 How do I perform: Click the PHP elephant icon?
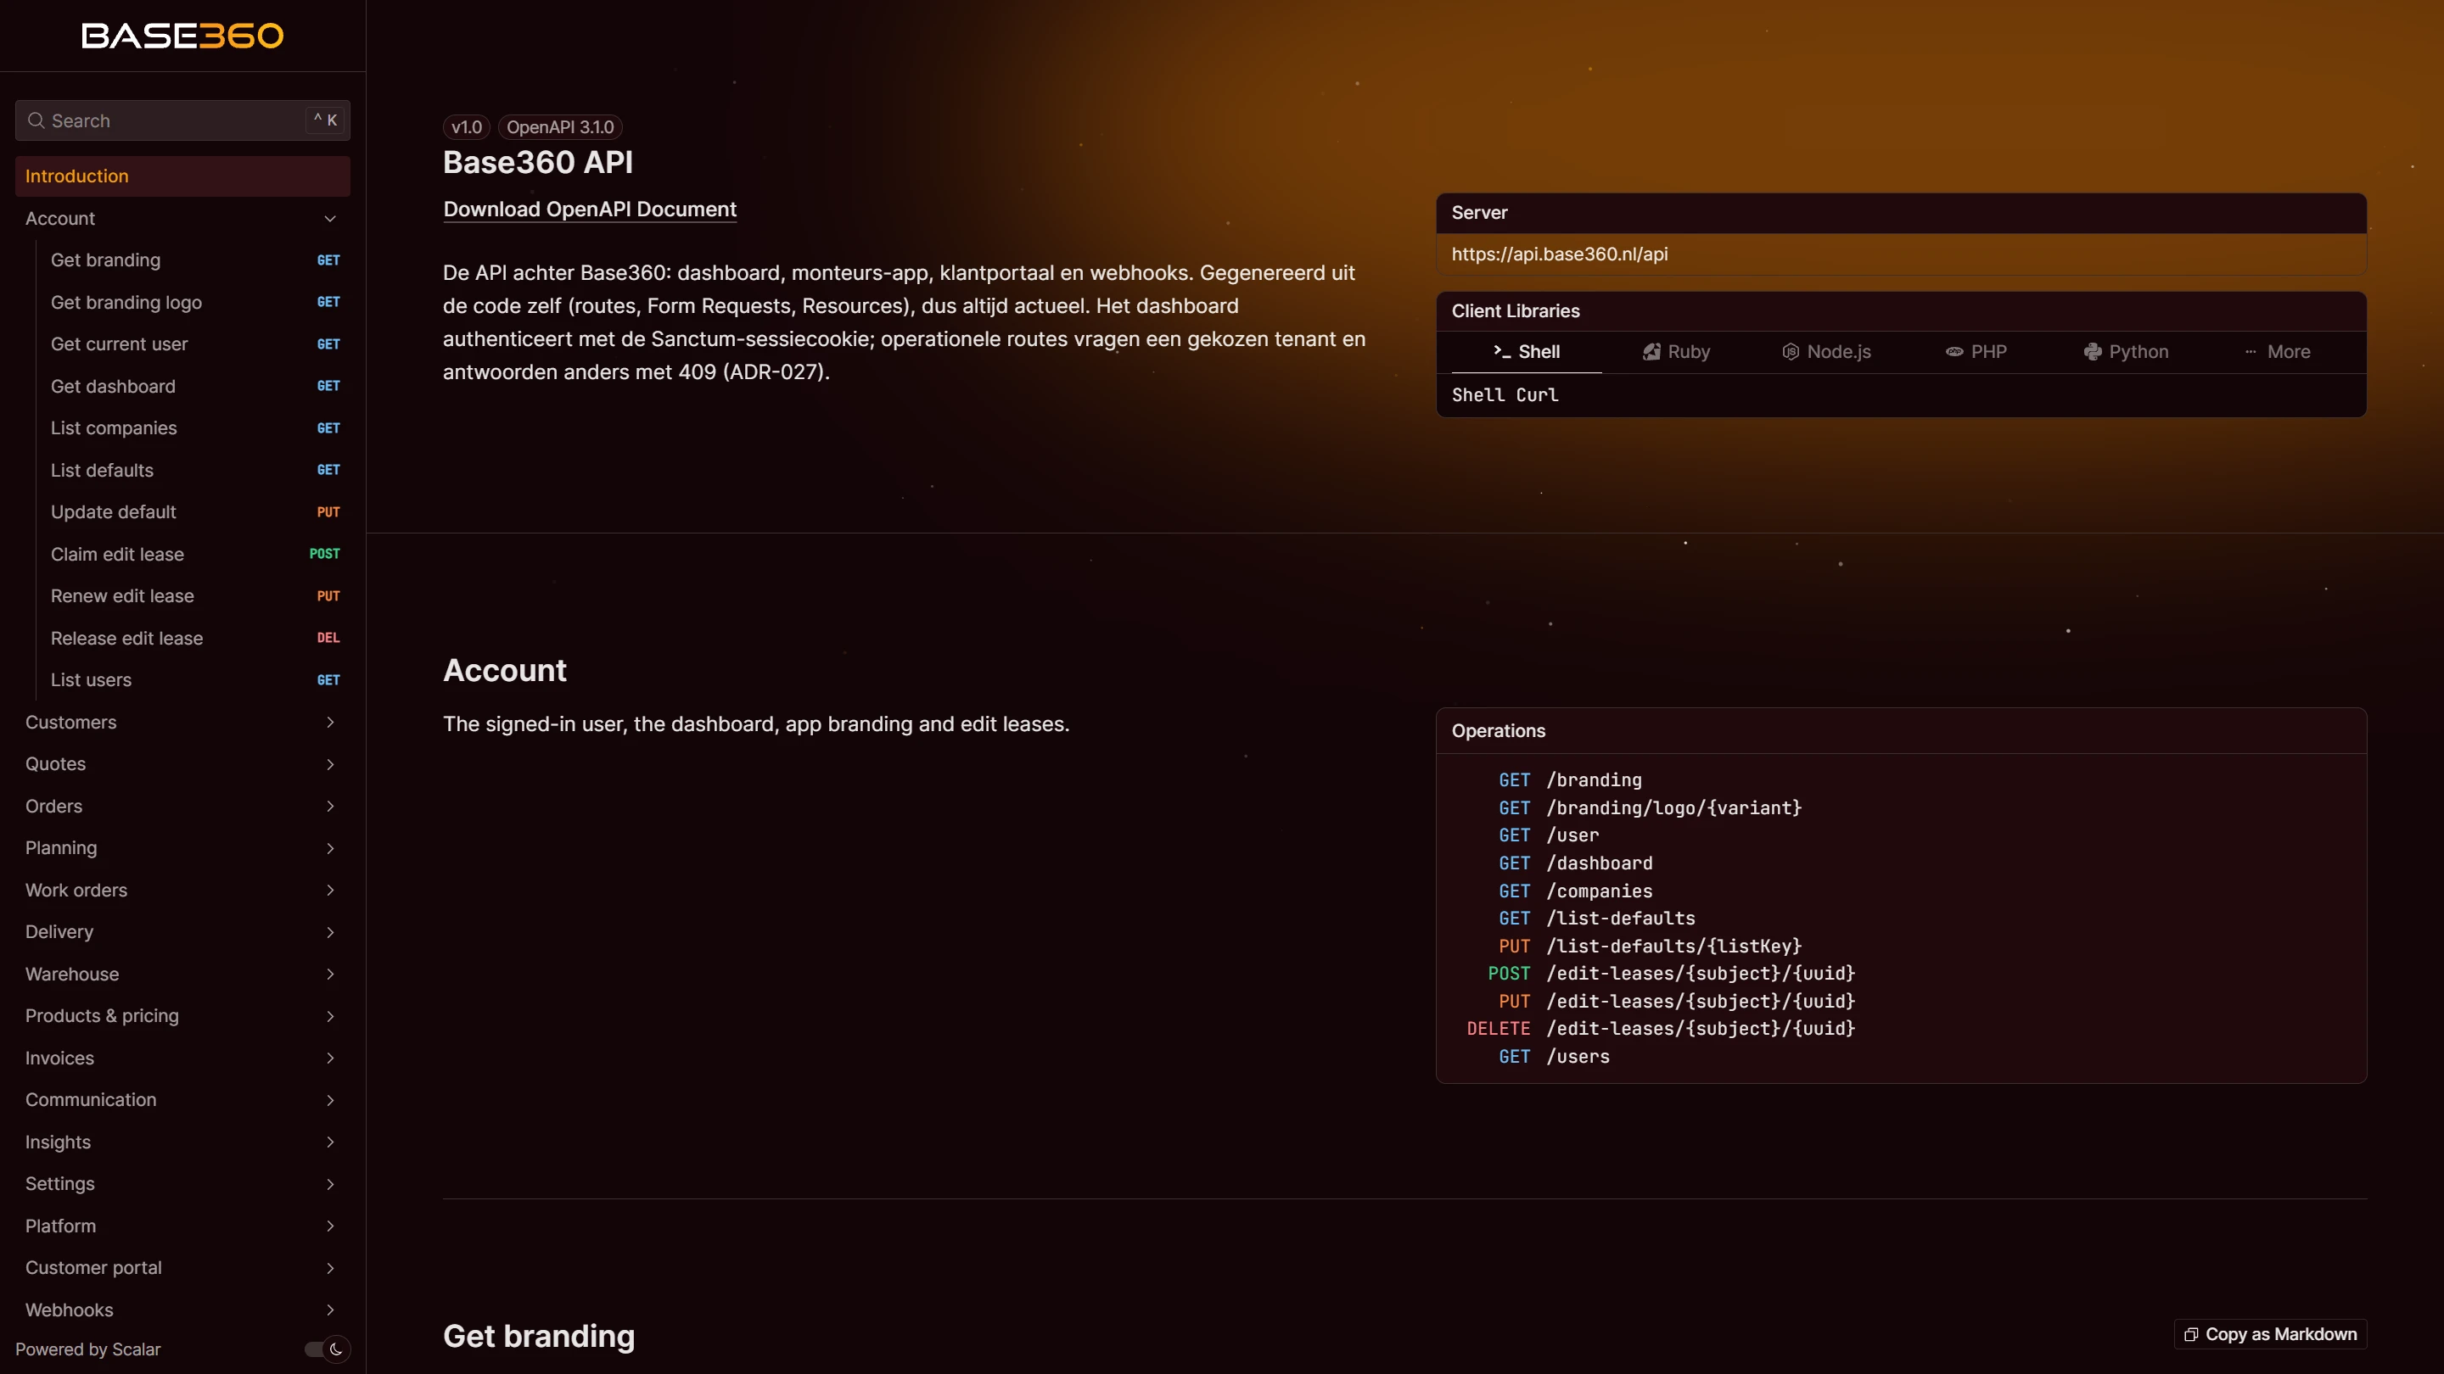coord(1954,352)
